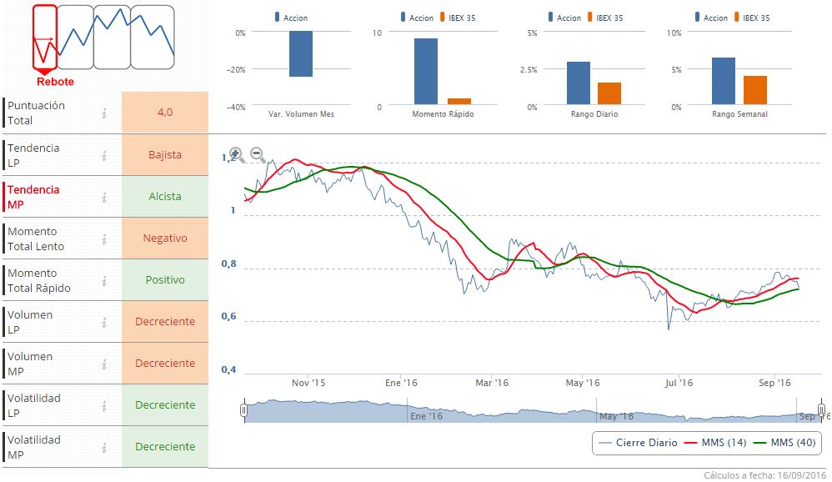Show info for Volumen MP row
This screenshot has height=482, width=832.
(104, 364)
